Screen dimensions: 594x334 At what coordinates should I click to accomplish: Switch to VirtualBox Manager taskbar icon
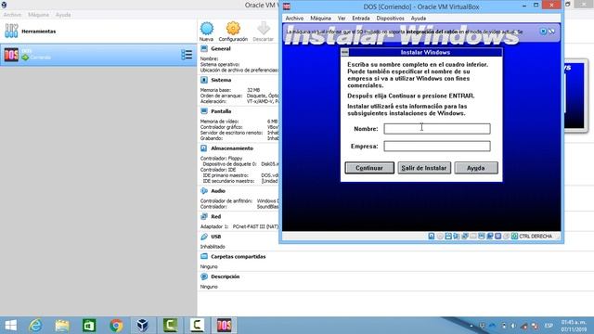coord(143,326)
